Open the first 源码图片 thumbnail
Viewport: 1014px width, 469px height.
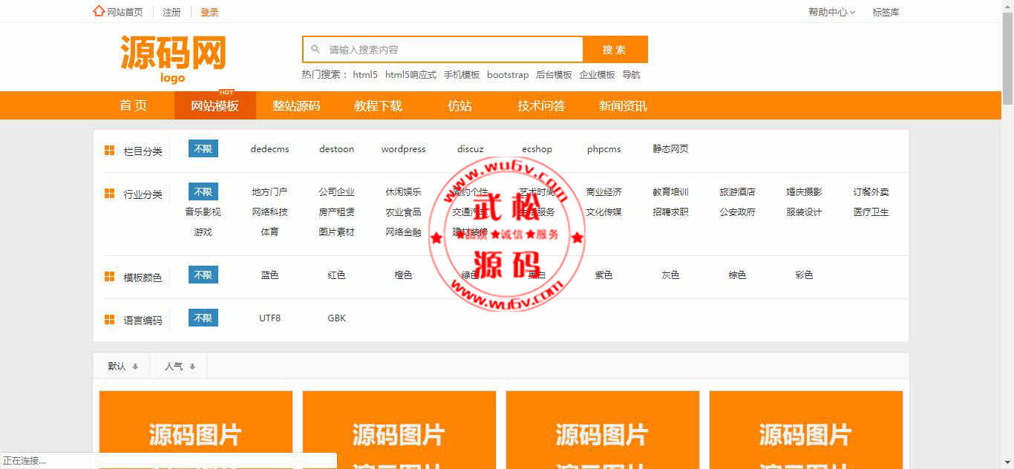coord(196,430)
